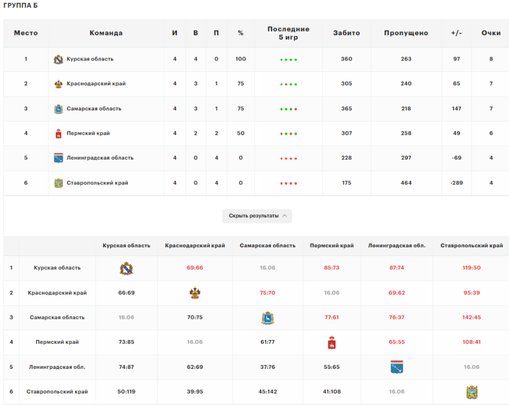Click the Очки column header
The height and width of the screenshot is (405, 509).
490,33
